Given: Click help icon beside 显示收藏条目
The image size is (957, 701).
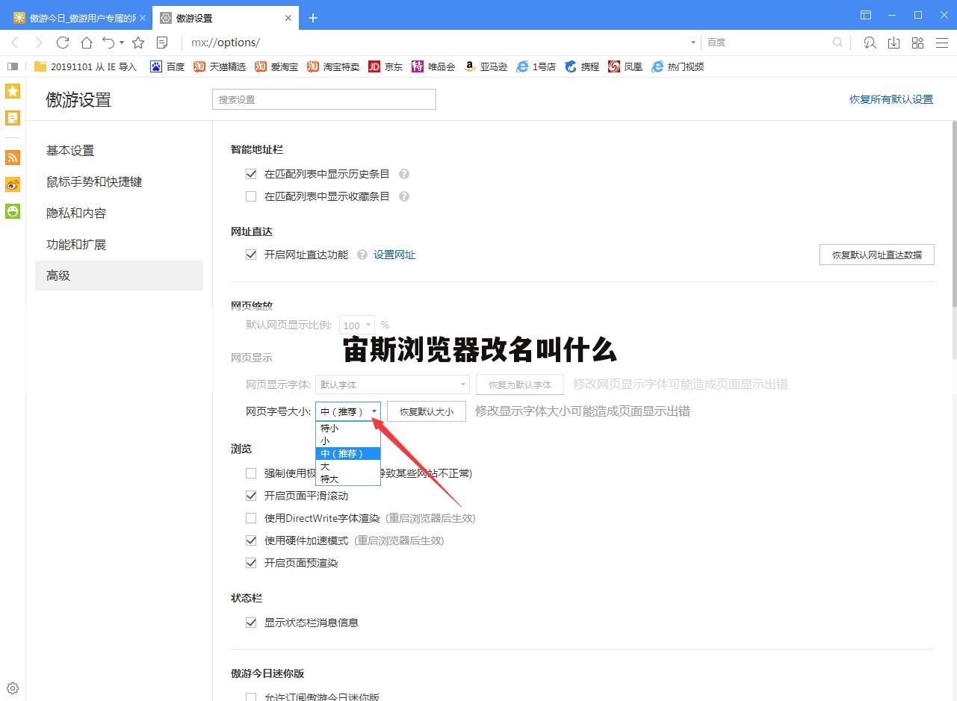Looking at the screenshot, I should (x=404, y=196).
